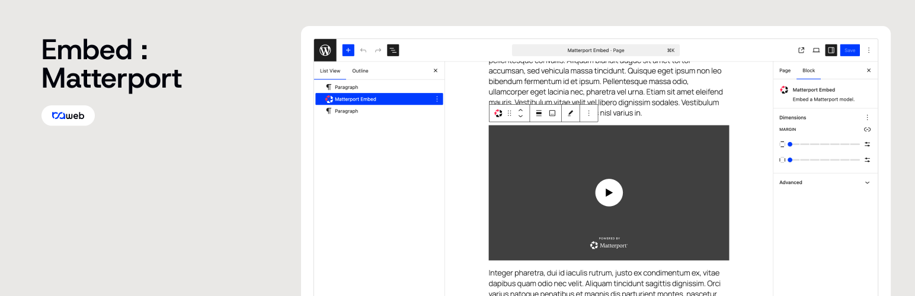Click the pencil edit icon in block toolbar

point(571,113)
